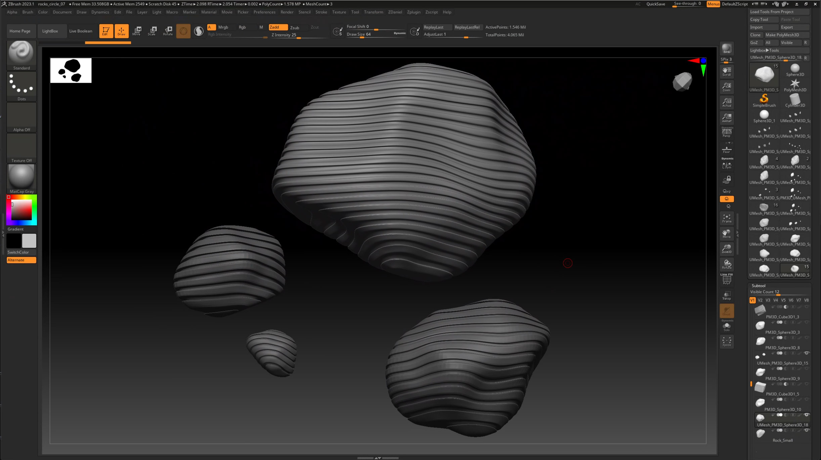The image size is (821, 460).
Task: Open the Zplugin menu
Action: pos(414,12)
